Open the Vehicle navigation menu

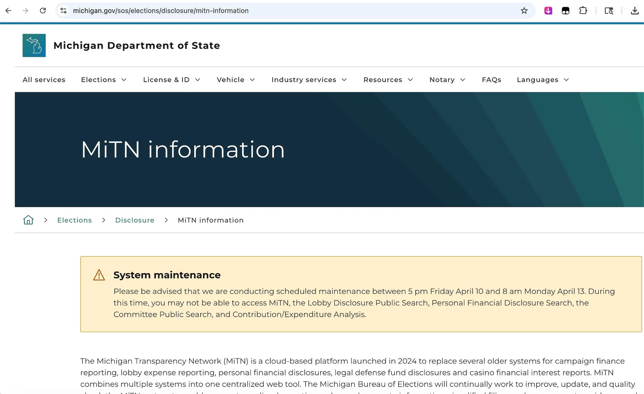click(x=231, y=80)
